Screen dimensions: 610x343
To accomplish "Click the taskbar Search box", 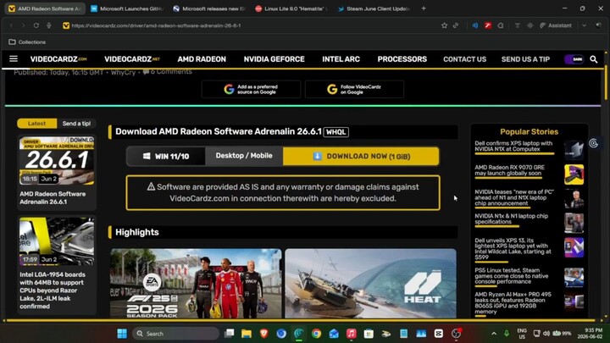I will click(175, 334).
